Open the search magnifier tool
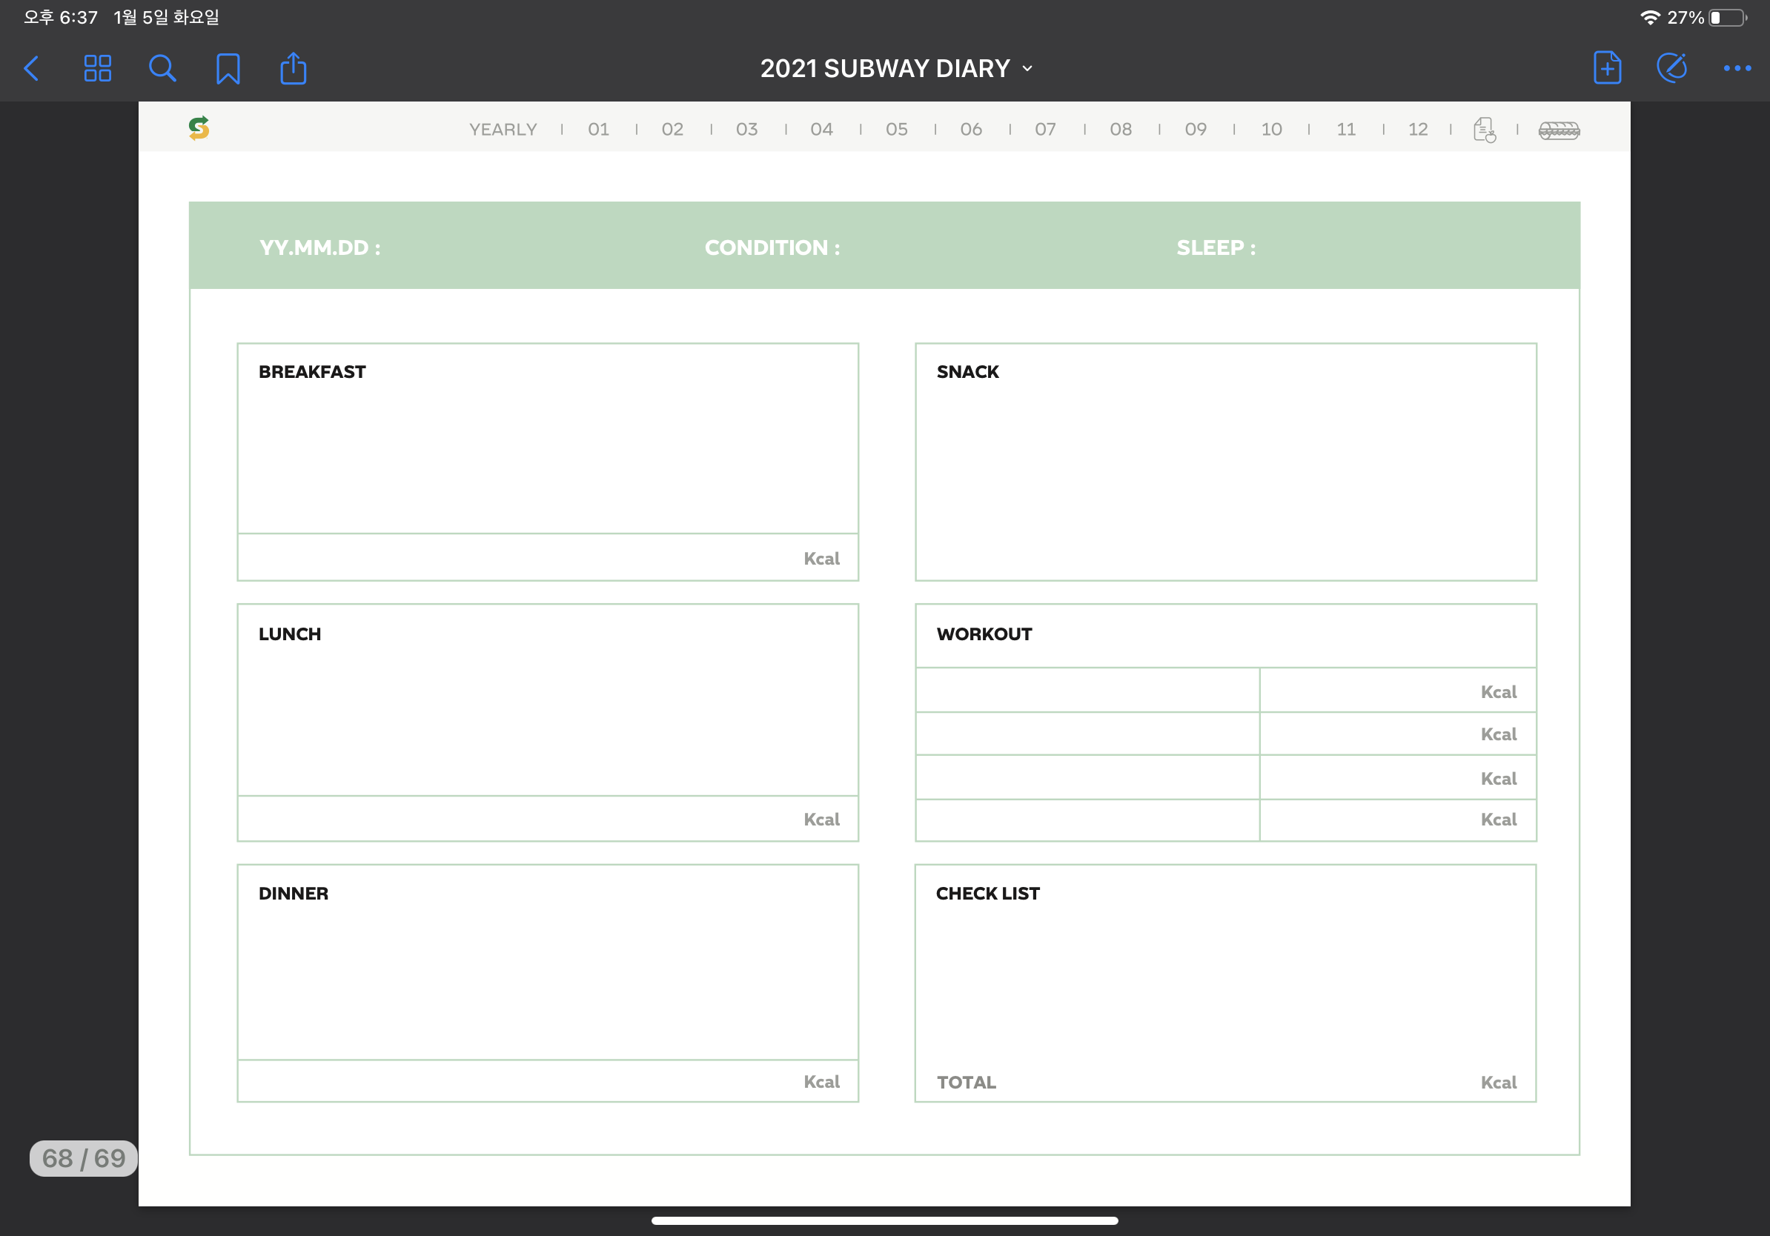The height and width of the screenshot is (1236, 1770). (x=162, y=69)
